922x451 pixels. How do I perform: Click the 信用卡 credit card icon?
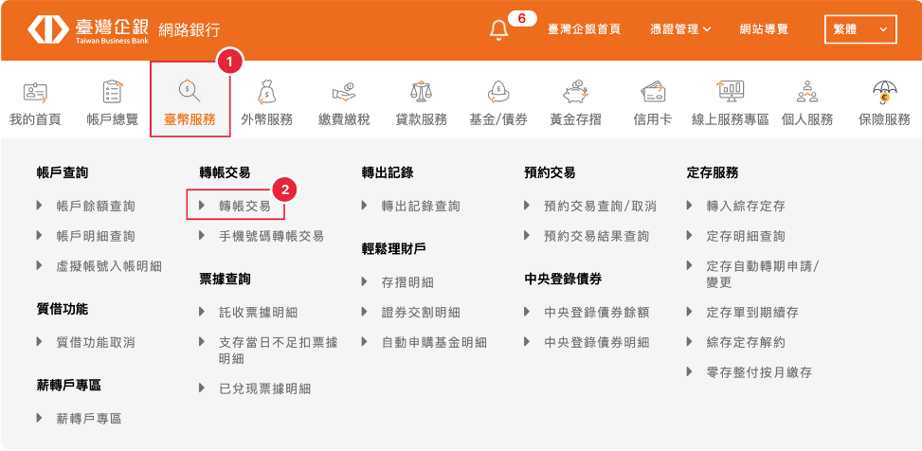coord(652,92)
